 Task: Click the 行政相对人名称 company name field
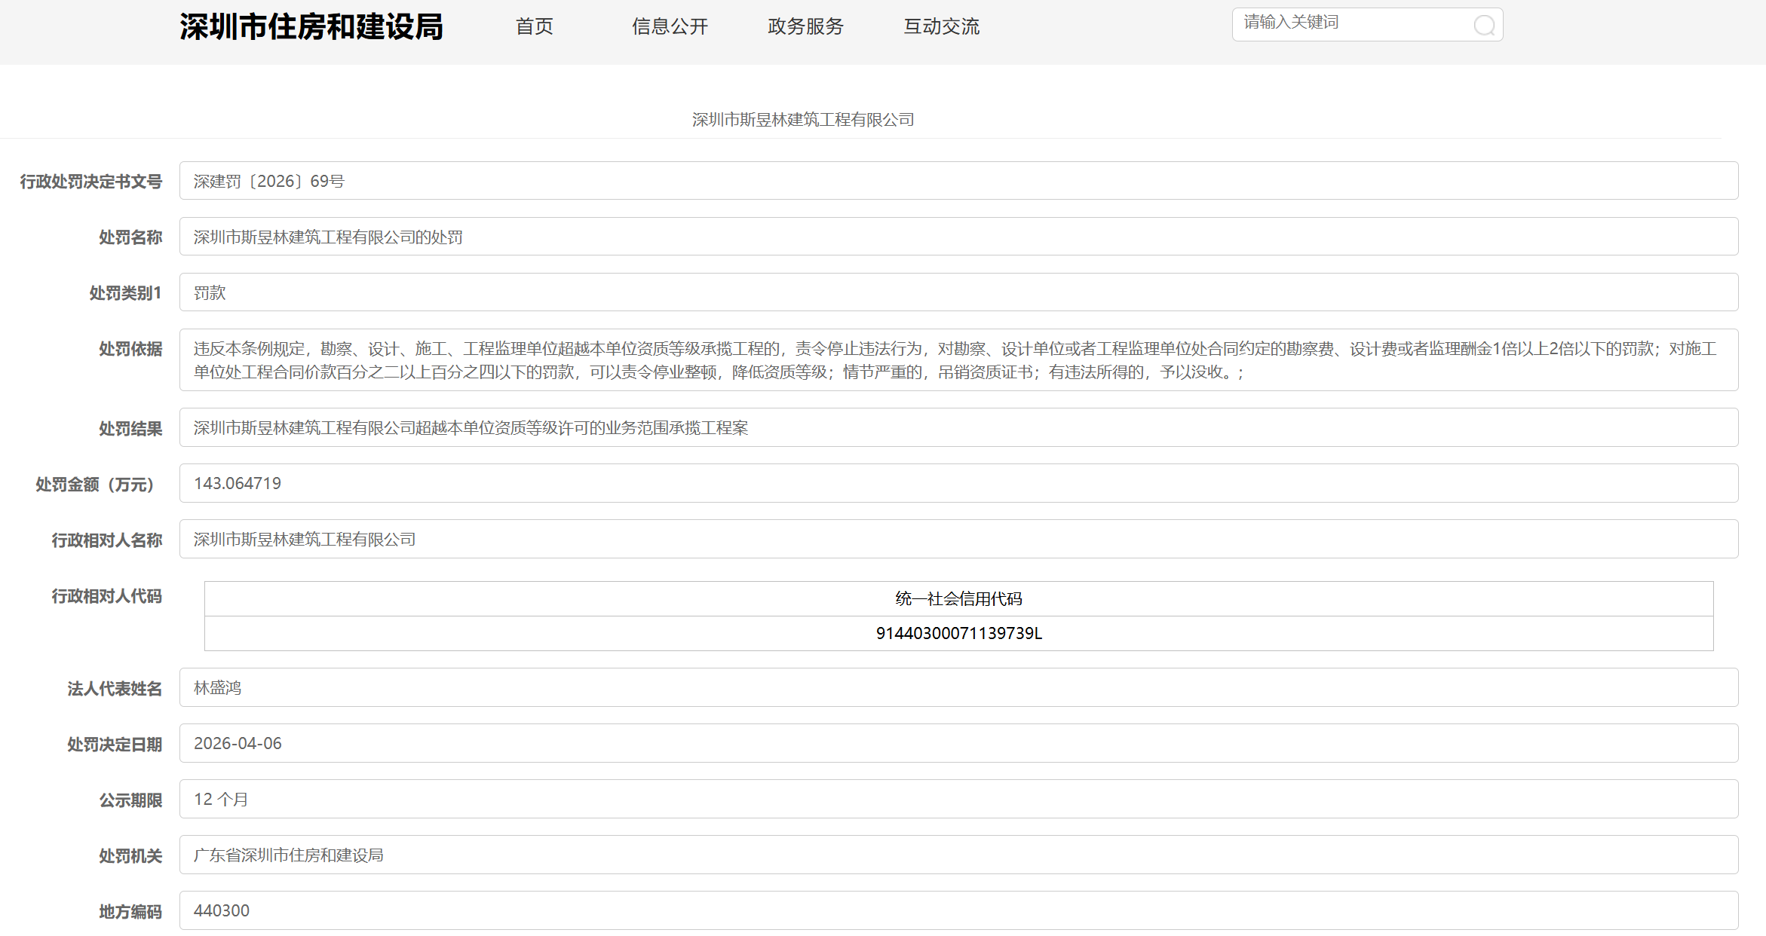click(x=958, y=539)
